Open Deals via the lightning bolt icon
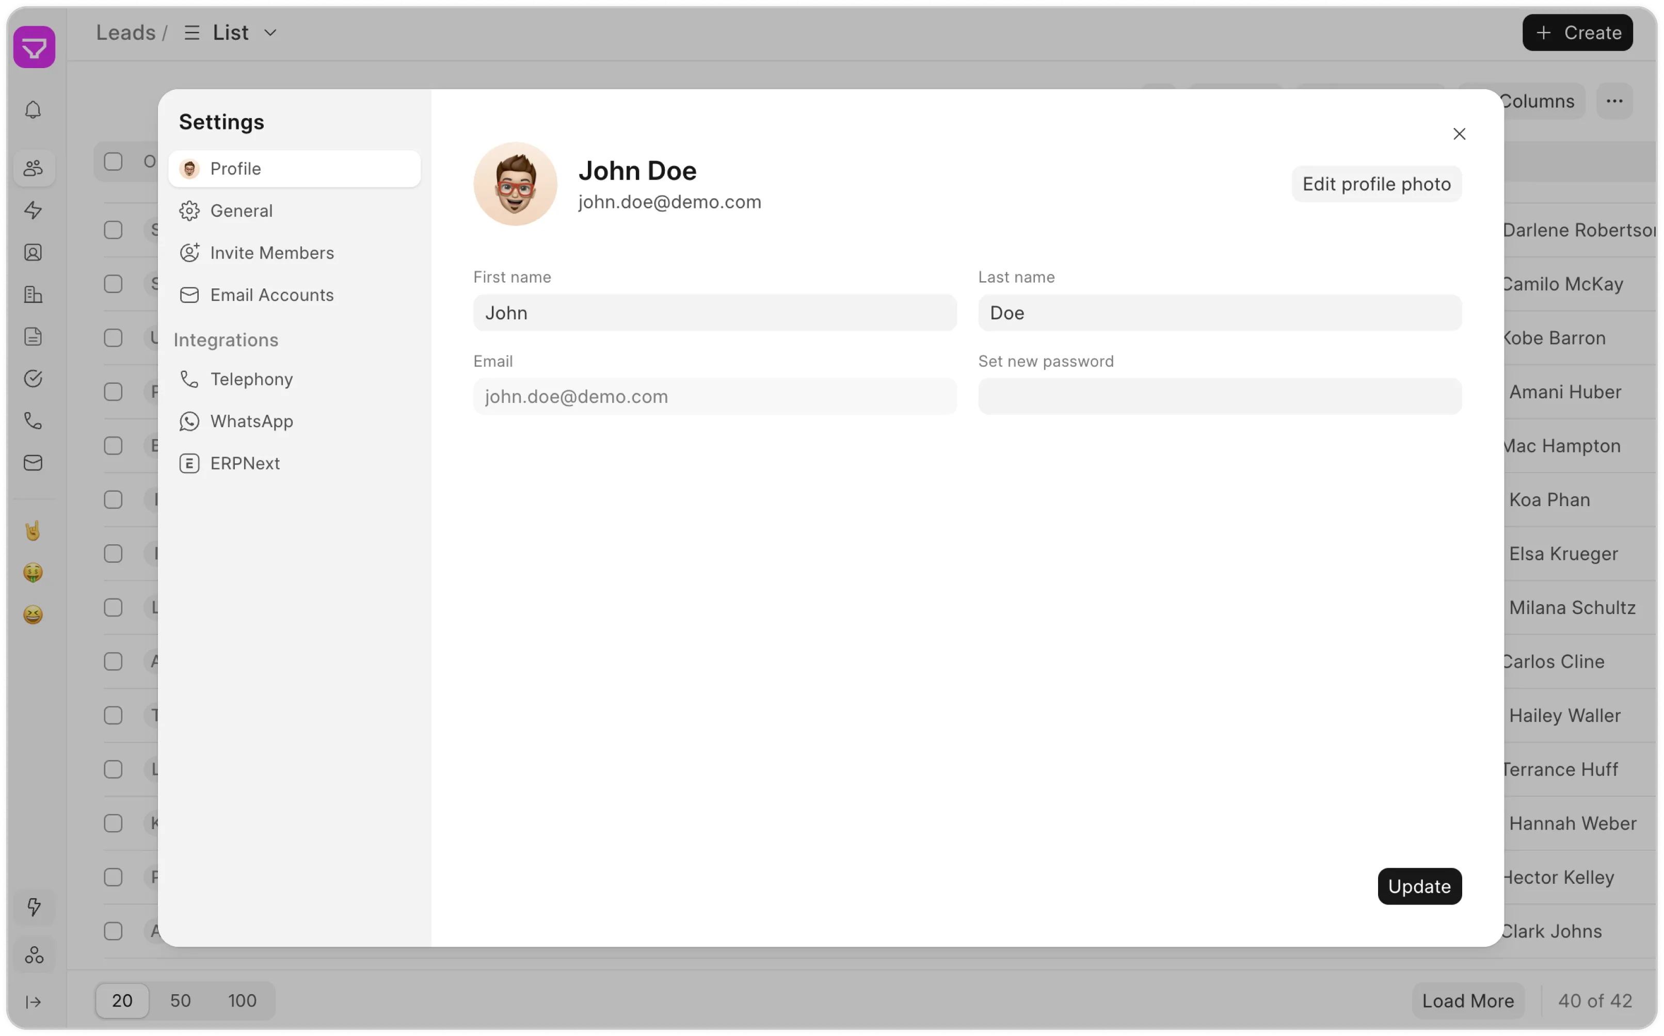The image size is (1664, 1036). point(33,211)
